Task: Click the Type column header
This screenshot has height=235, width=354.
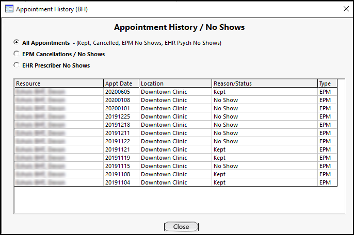Action: [x=327, y=83]
